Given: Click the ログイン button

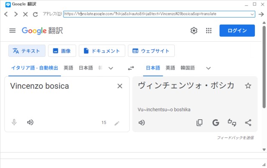Looking at the screenshot, I should click(x=237, y=30).
